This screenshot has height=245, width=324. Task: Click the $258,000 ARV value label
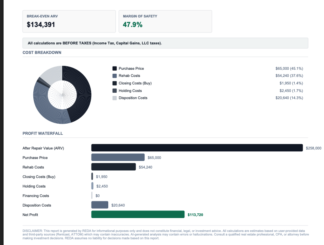[x=313, y=148]
